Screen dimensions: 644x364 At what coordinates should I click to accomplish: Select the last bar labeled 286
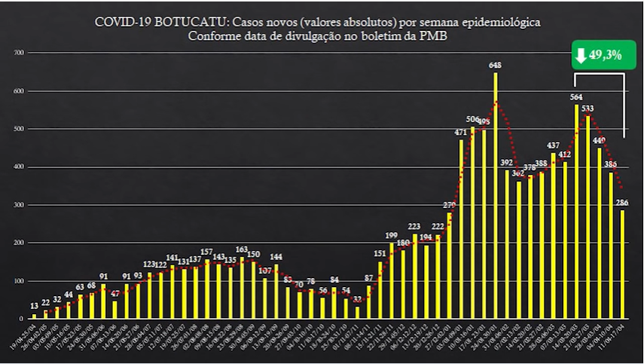(x=623, y=264)
